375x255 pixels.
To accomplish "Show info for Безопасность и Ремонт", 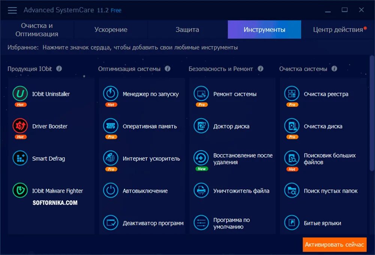I will point(261,69).
